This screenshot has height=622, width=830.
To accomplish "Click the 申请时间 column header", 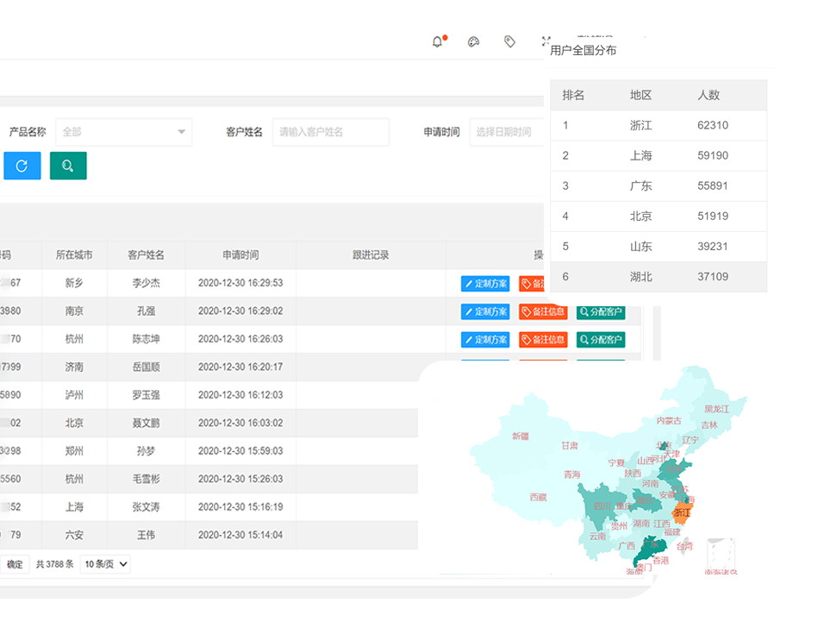I will [240, 255].
